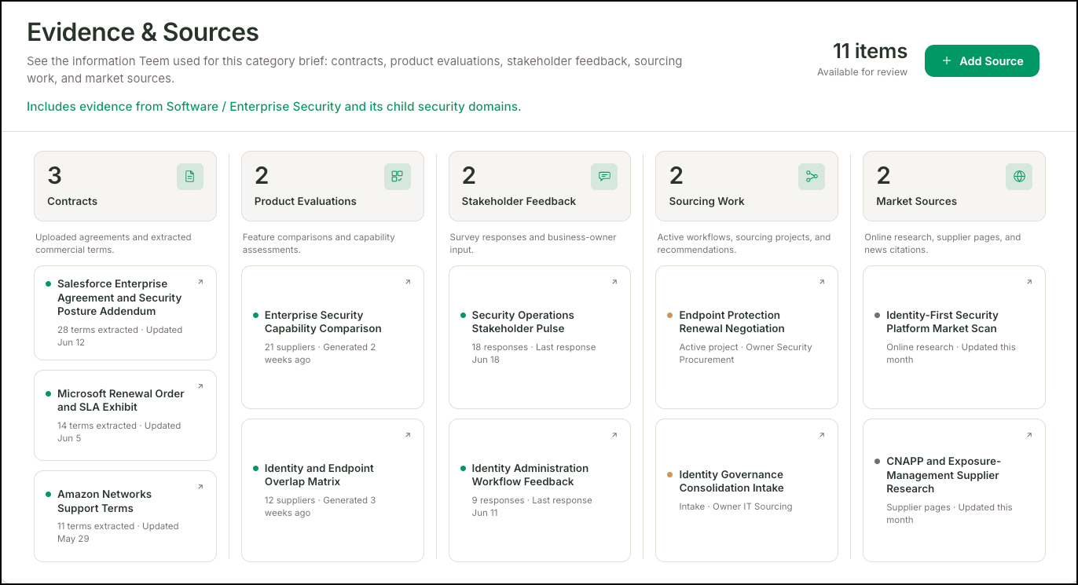The width and height of the screenshot is (1078, 585).
Task: Click the green status dot on Salesforce card
Action: click(x=49, y=284)
